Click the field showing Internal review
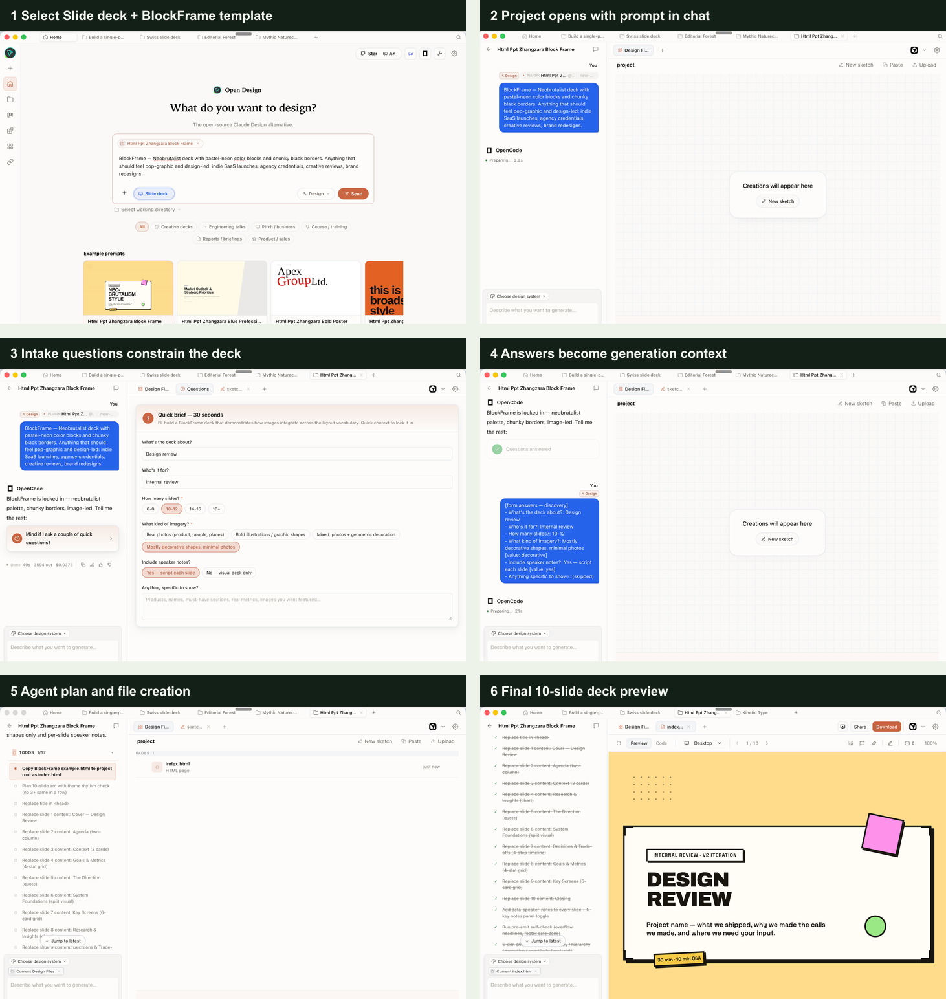946x999 pixels. [297, 482]
